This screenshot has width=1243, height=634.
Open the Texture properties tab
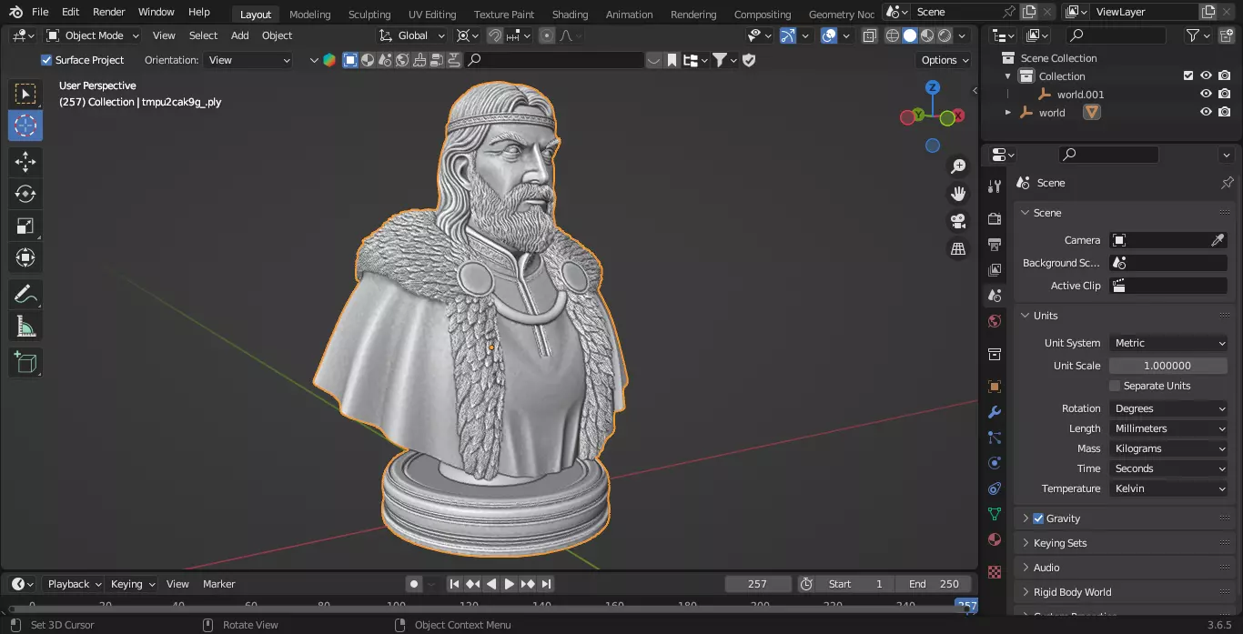pyautogui.click(x=995, y=572)
